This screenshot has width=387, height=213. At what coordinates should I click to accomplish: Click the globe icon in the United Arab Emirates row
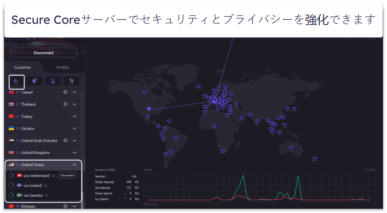point(65,141)
